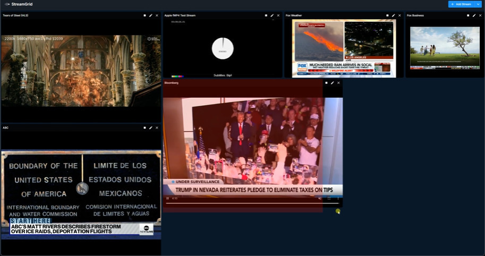Screen dimensions: 485x256
Task: Select the ABC news video tile
Action: [81, 195]
